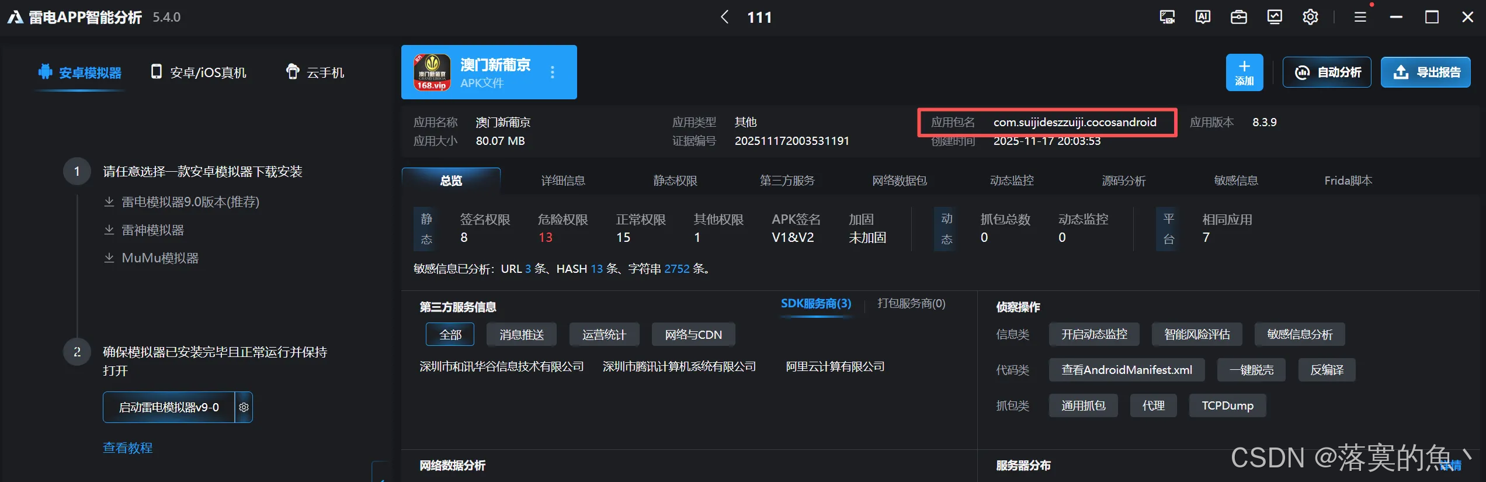Open the three-dot menu on 澳门新葡京 card

click(553, 72)
